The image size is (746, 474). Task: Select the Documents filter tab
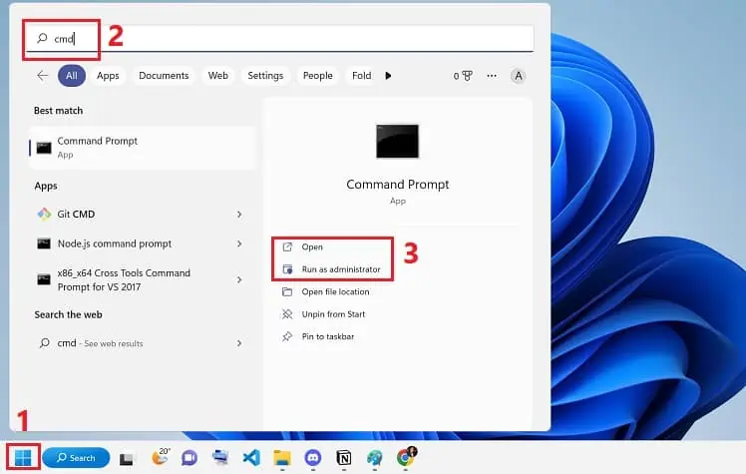tap(164, 75)
